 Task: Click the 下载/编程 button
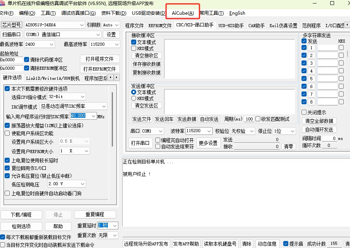[x=21, y=215]
